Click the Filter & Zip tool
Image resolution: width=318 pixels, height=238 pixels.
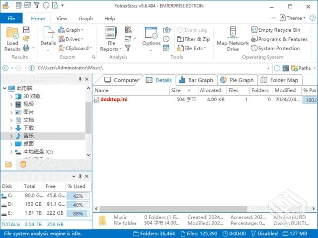(x=181, y=39)
